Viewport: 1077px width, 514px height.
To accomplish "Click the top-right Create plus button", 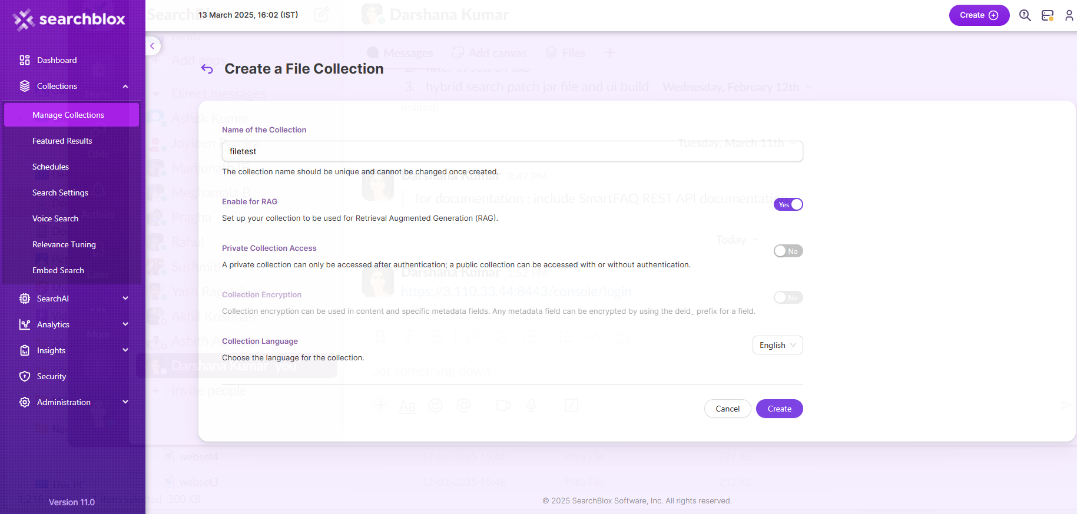I will (979, 15).
